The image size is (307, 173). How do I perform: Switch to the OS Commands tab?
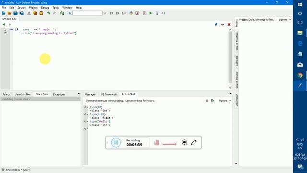coord(109,94)
